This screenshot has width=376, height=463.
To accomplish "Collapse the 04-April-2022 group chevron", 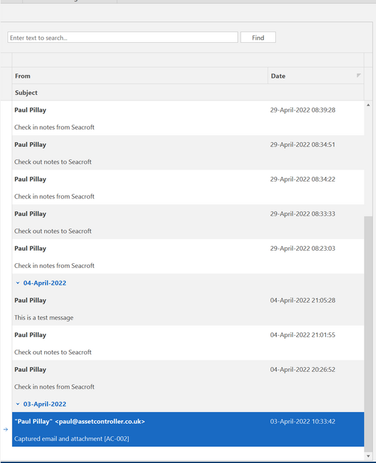I will [17, 283].
